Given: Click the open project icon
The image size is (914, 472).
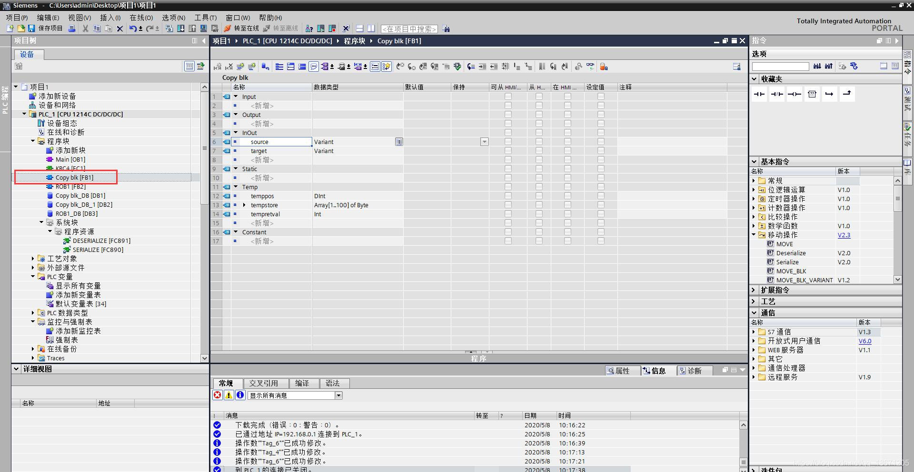Looking at the screenshot, I should coord(21,29).
